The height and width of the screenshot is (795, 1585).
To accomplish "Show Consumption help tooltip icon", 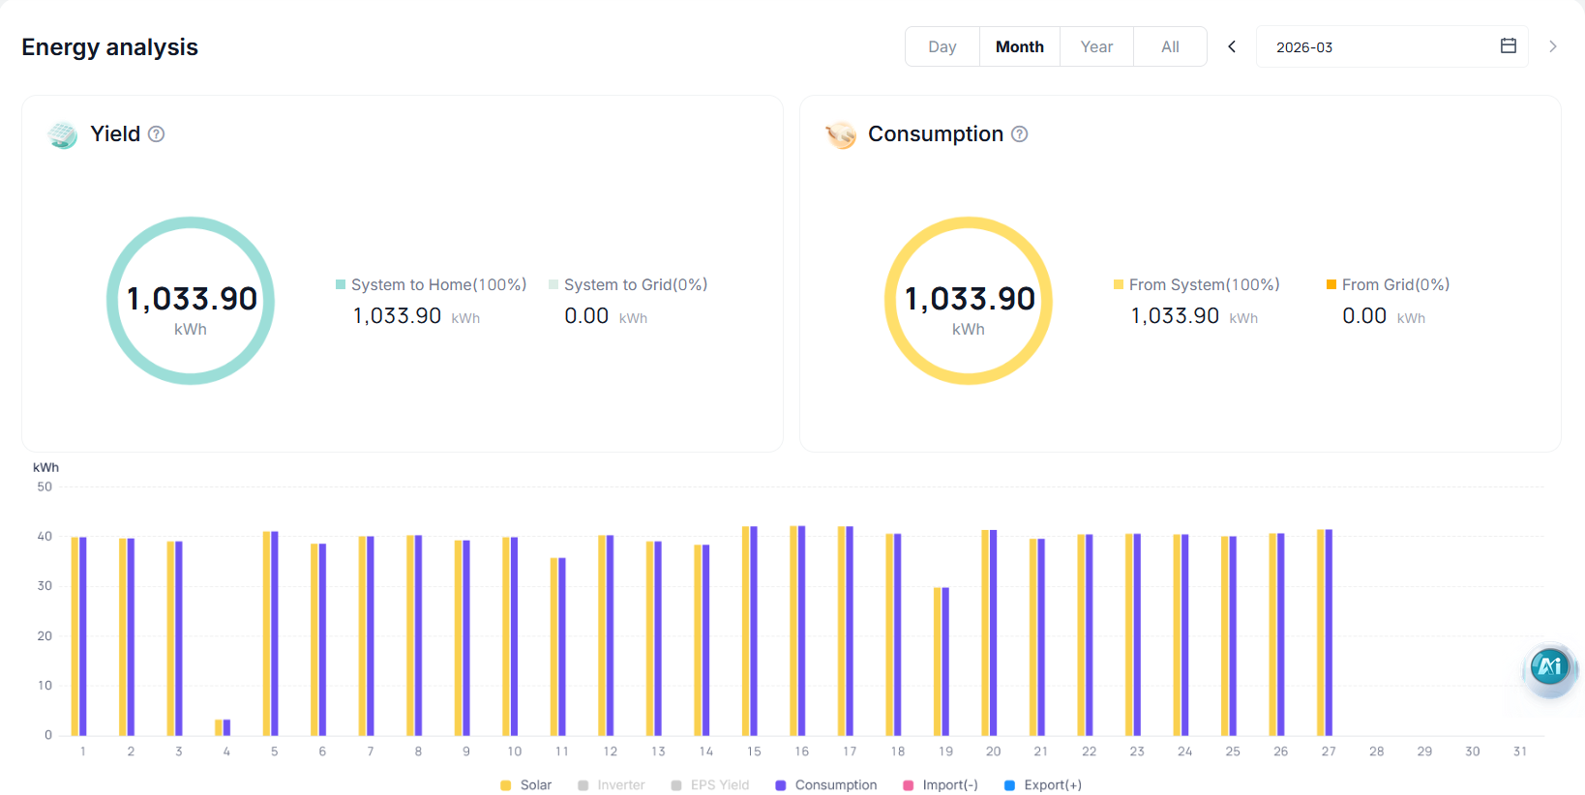I will [x=1019, y=134].
